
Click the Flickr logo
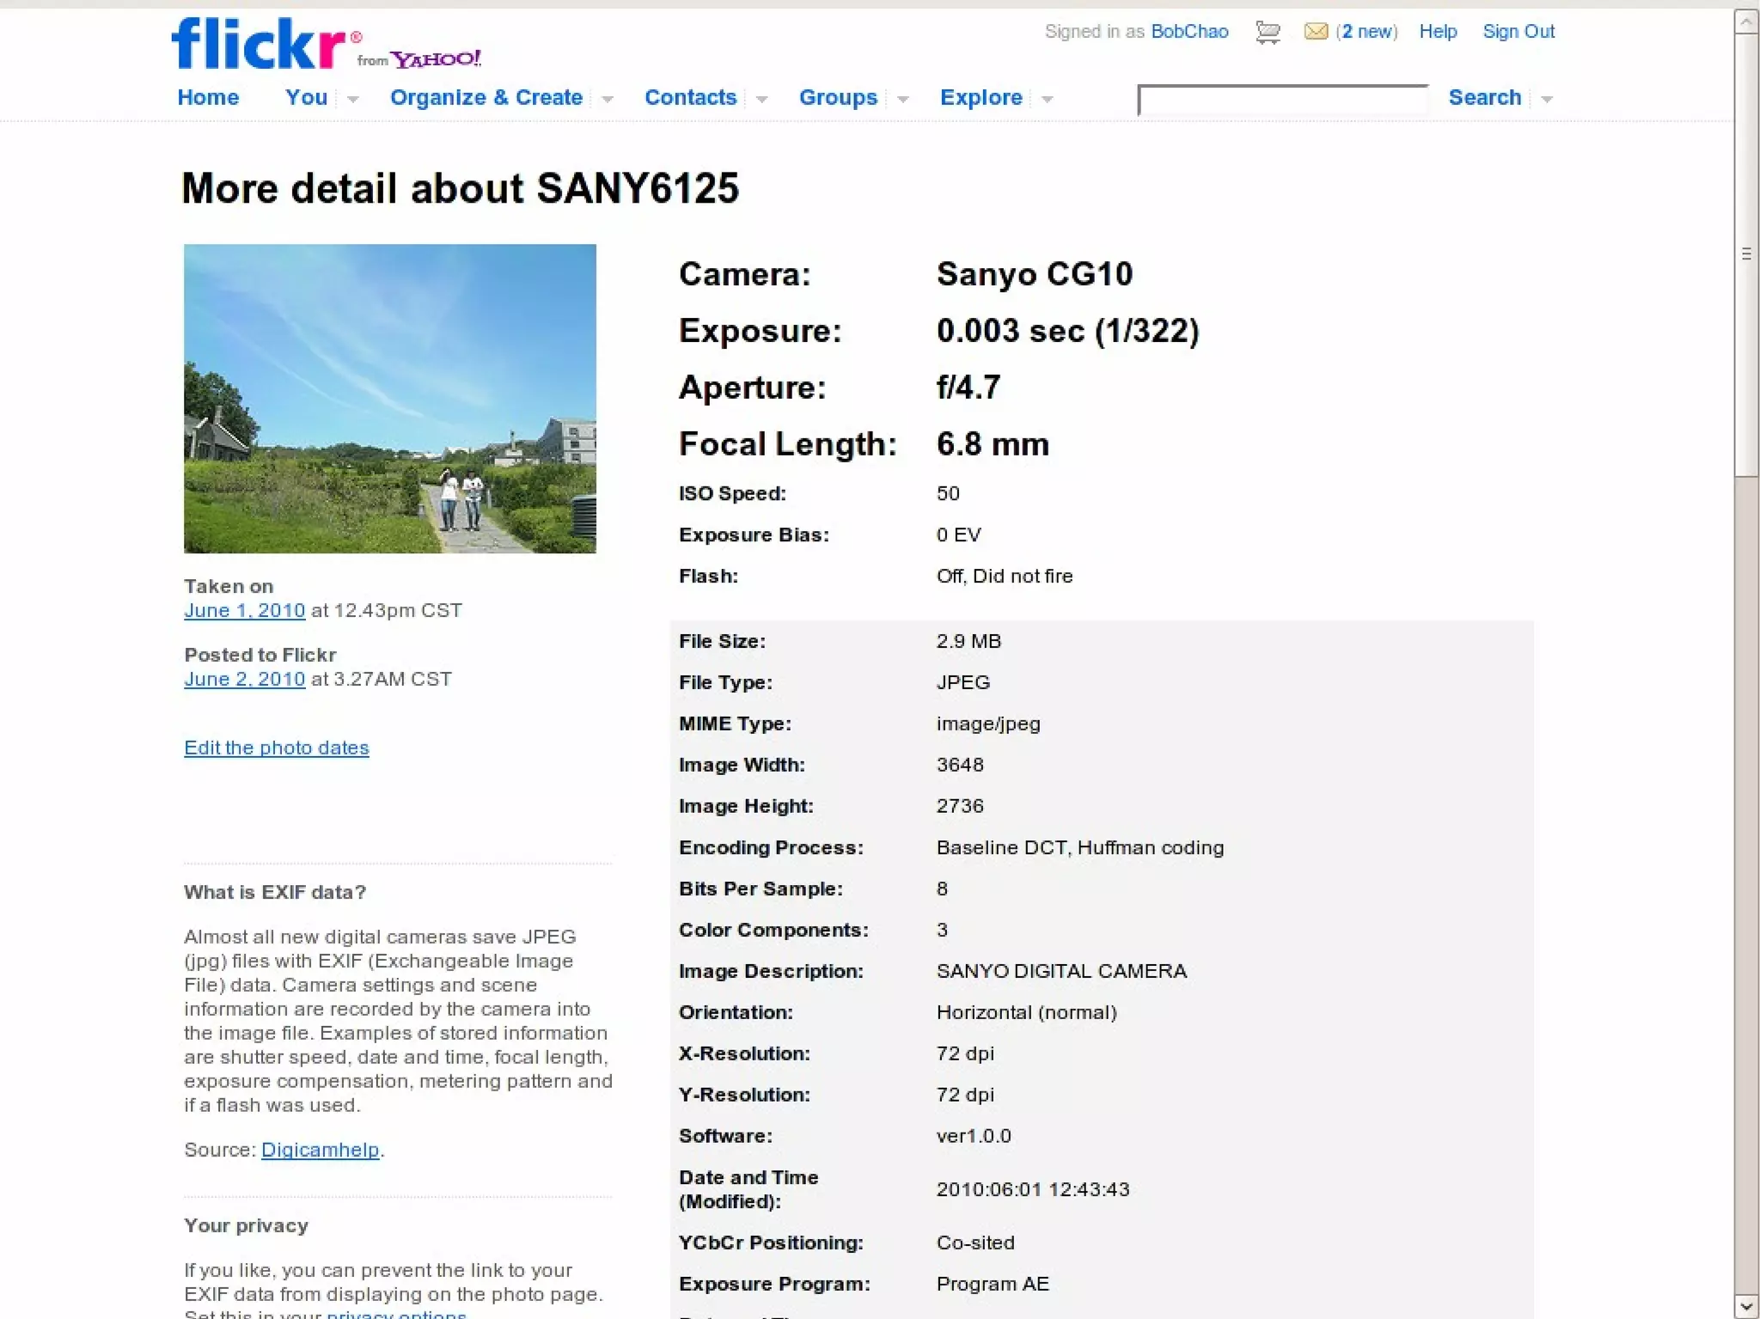(x=258, y=44)
